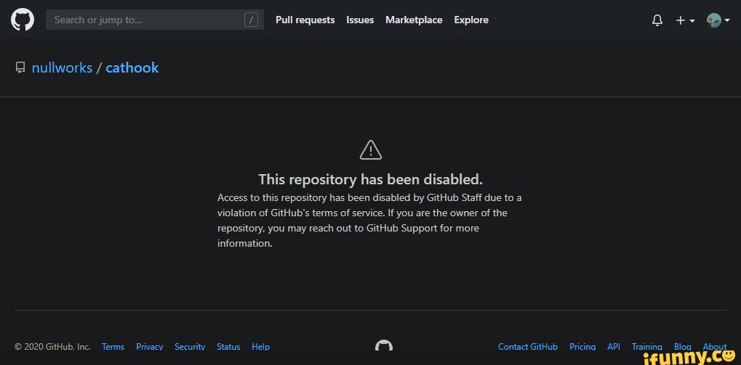The height and width of the screenshot is (365, 741).
Task: Open the Status footer link
Action: (x=228, y=347)
